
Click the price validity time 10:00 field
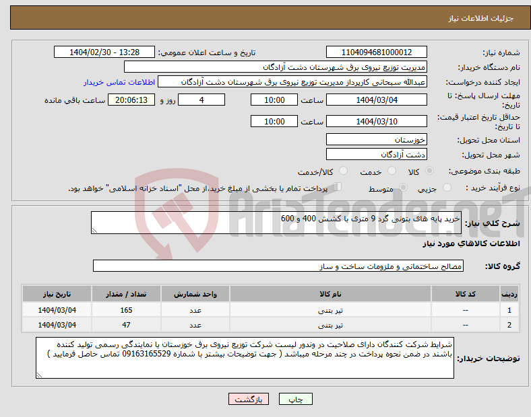274,121
